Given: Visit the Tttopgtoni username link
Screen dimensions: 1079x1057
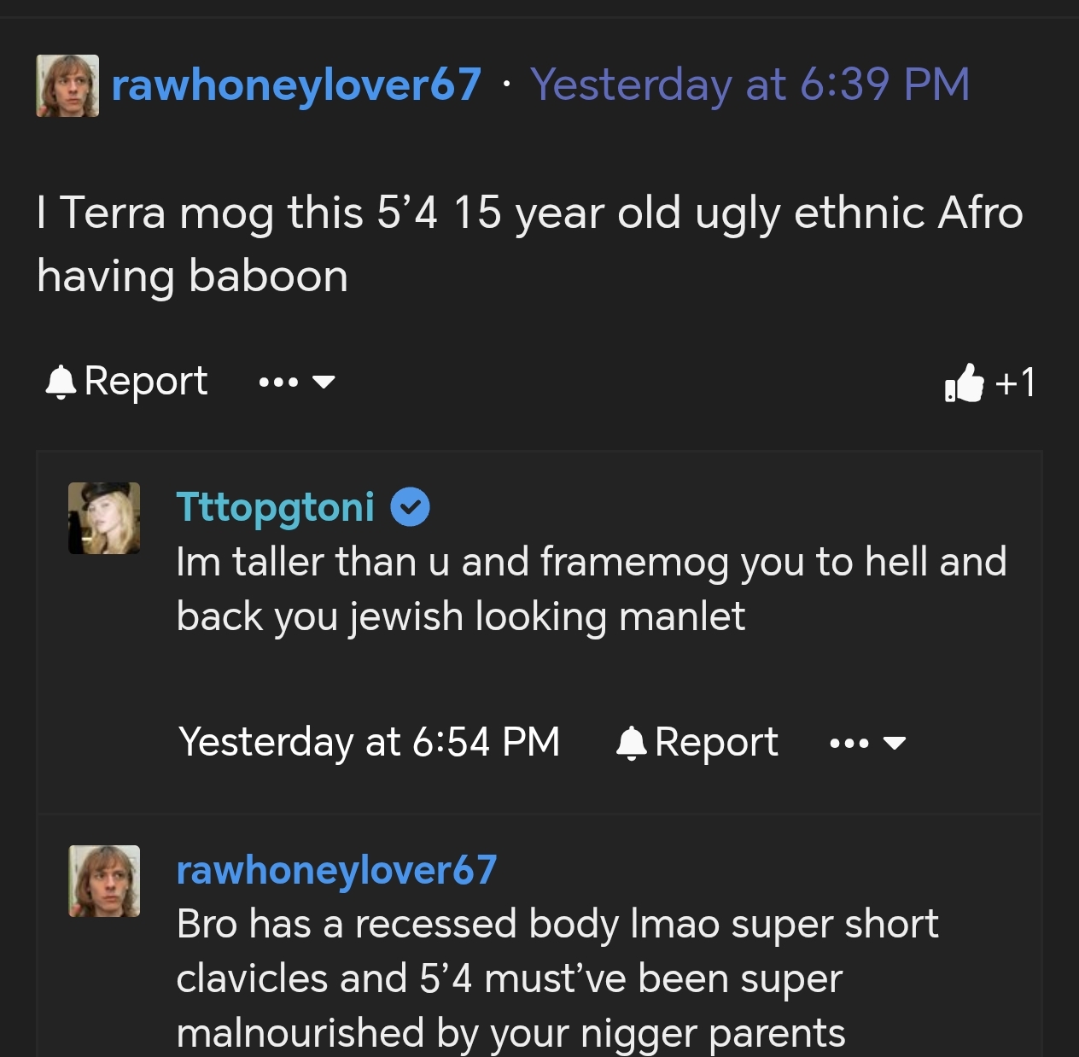Looking at the screenshot, I should (275, 507).
